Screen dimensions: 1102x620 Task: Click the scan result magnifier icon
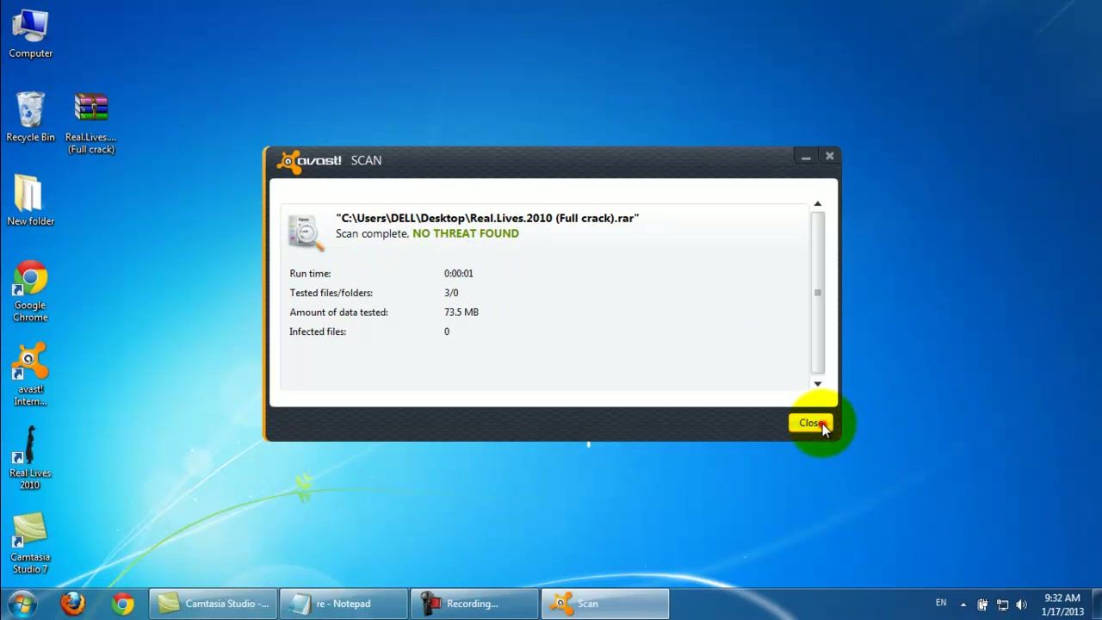(x=306, y=232)
